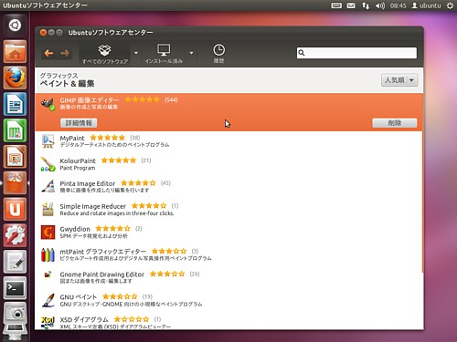Screen dimensions: 457x342
Task: Click the MyPaint title text
Action: pyautogui.click(x=72, y=138)
